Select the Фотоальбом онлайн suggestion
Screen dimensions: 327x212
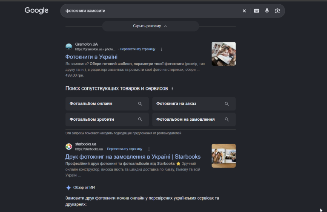click(107, 104)
